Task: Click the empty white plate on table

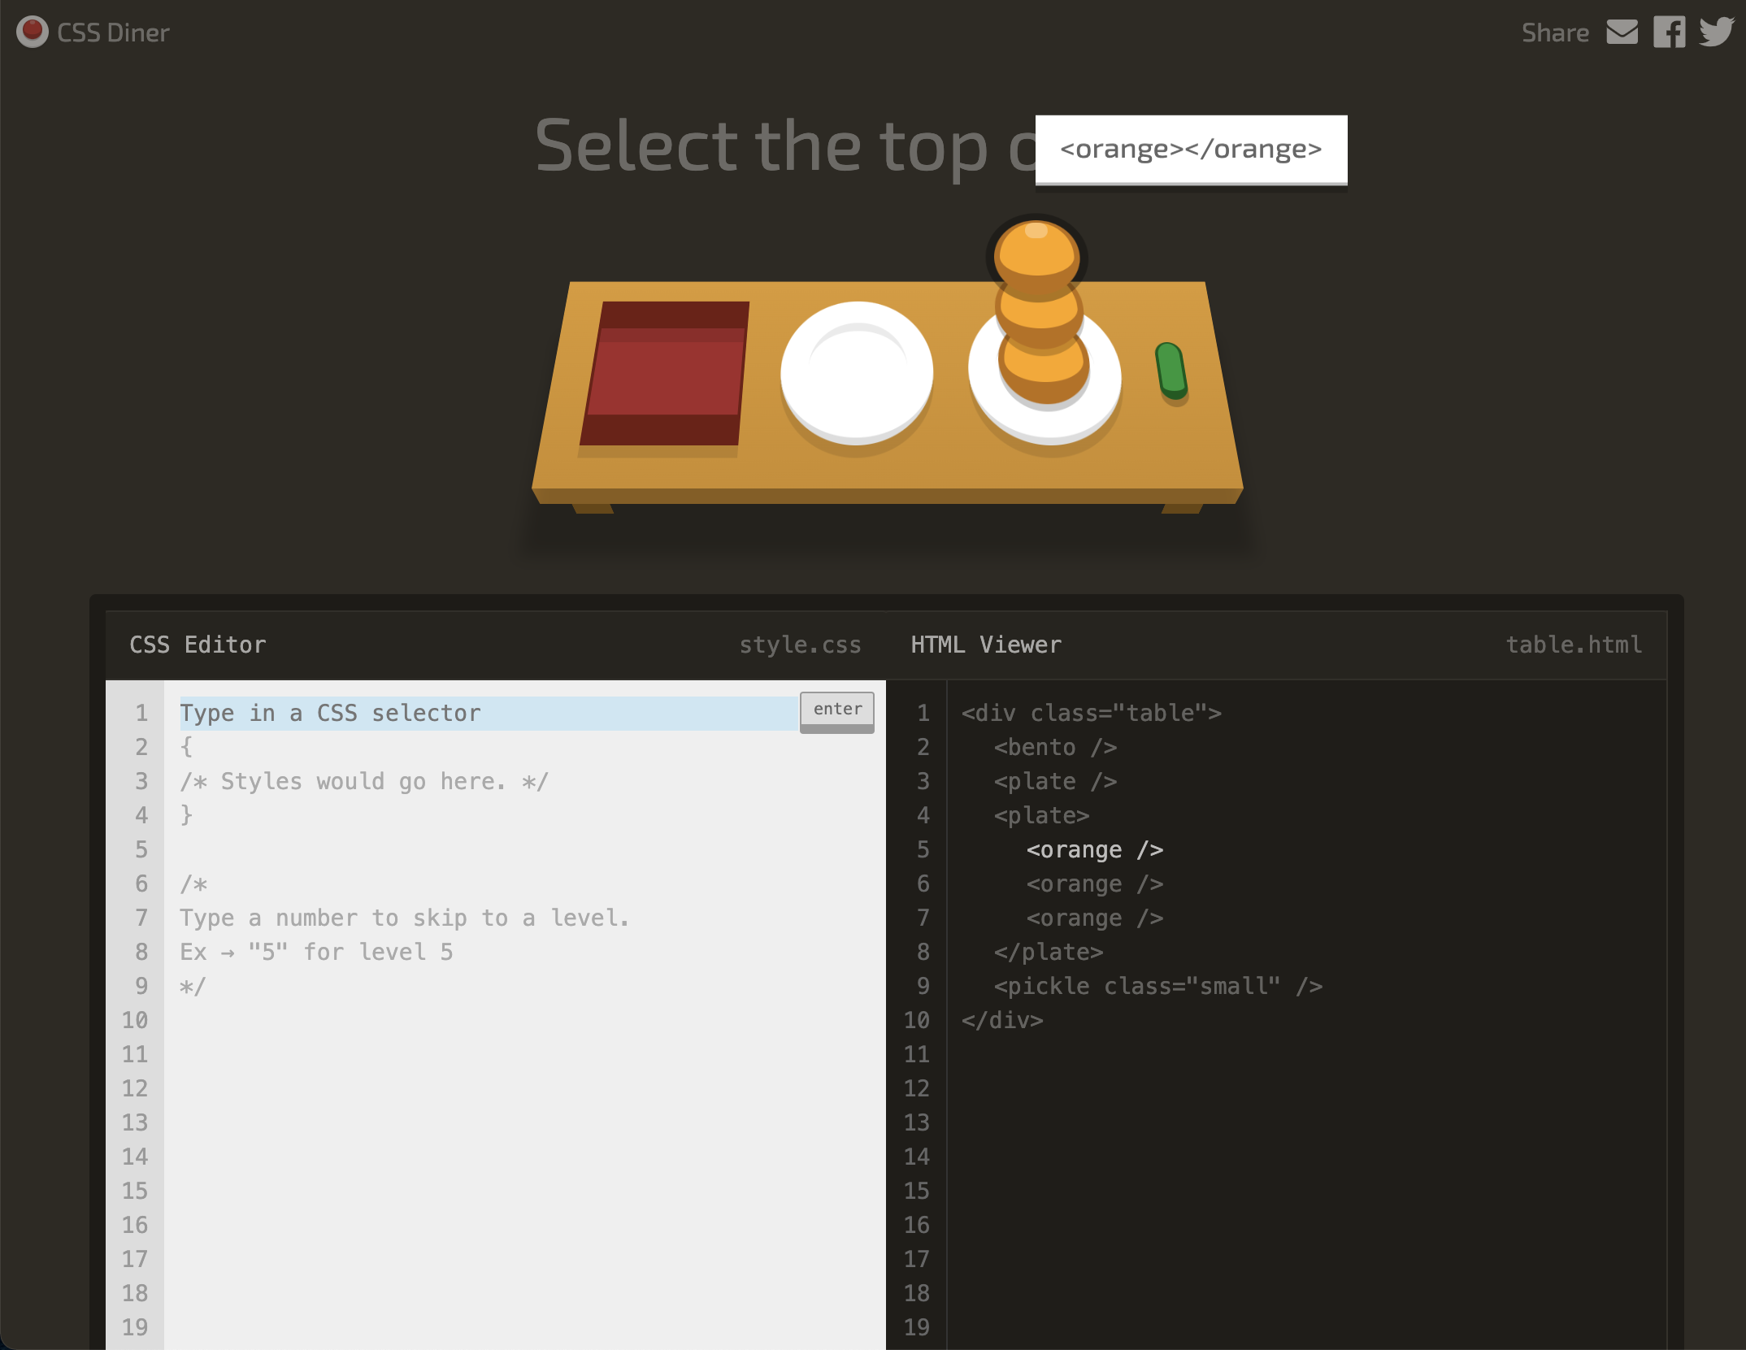Action: coord(856,373)
